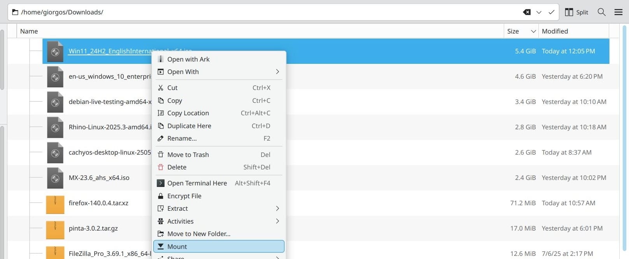
Task: Click the search magnifier icon
Action: pyautogui.click(x=601, y=12)
